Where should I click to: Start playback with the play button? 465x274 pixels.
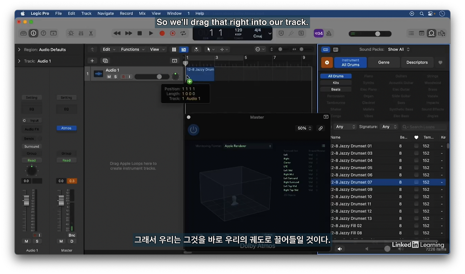151,33
